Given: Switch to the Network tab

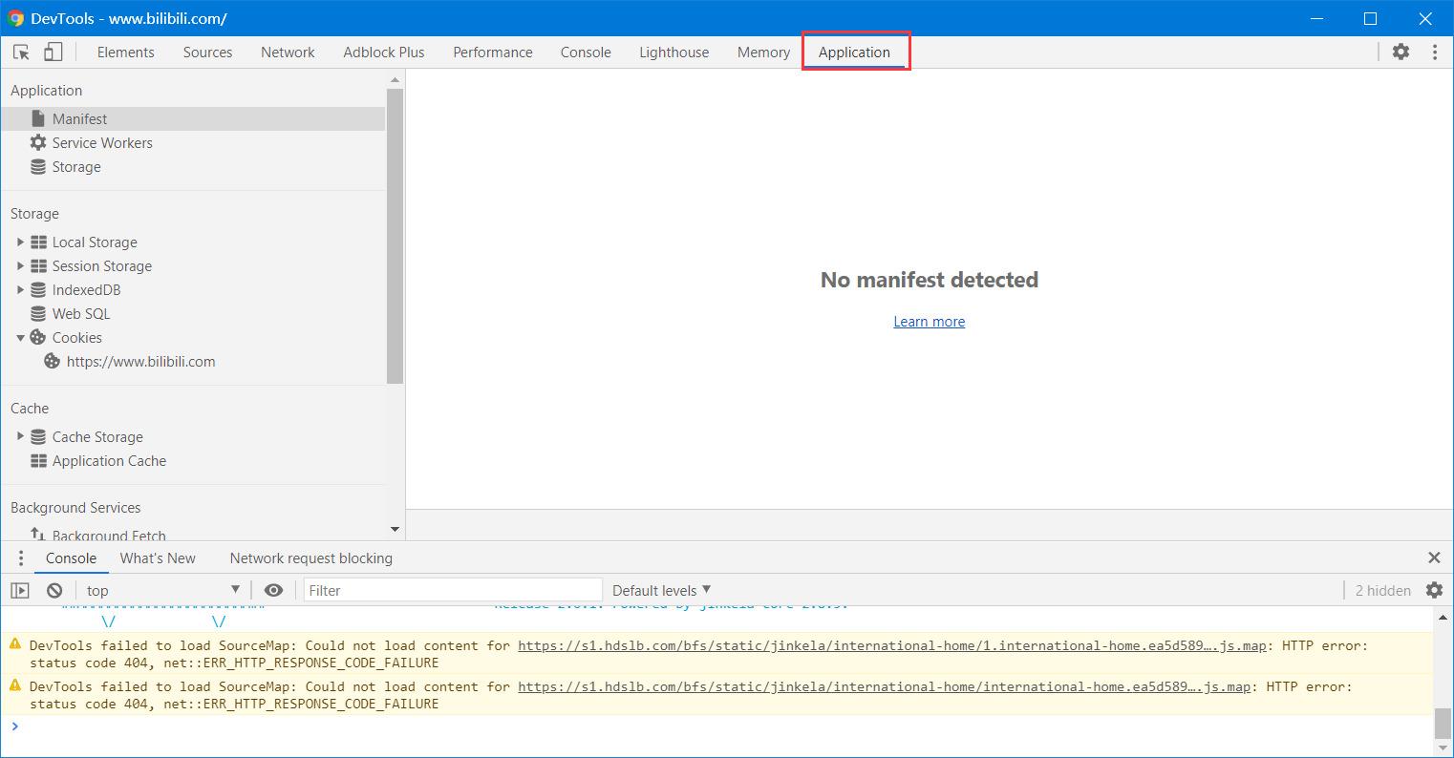Looking at the screenshot, I should pyautogui.click(x=288, y=53).
